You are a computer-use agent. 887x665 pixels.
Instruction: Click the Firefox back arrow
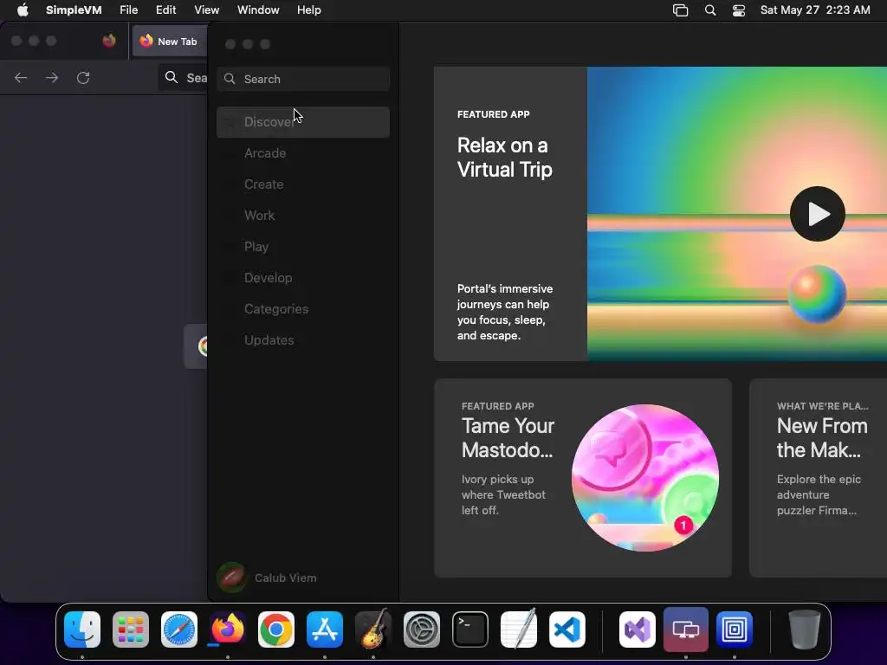[x=21, y=77]
